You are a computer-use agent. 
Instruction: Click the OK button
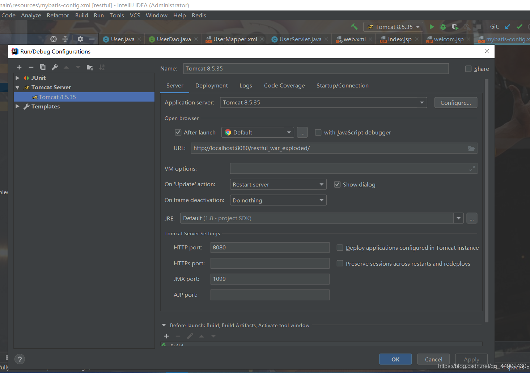point(395,359)
